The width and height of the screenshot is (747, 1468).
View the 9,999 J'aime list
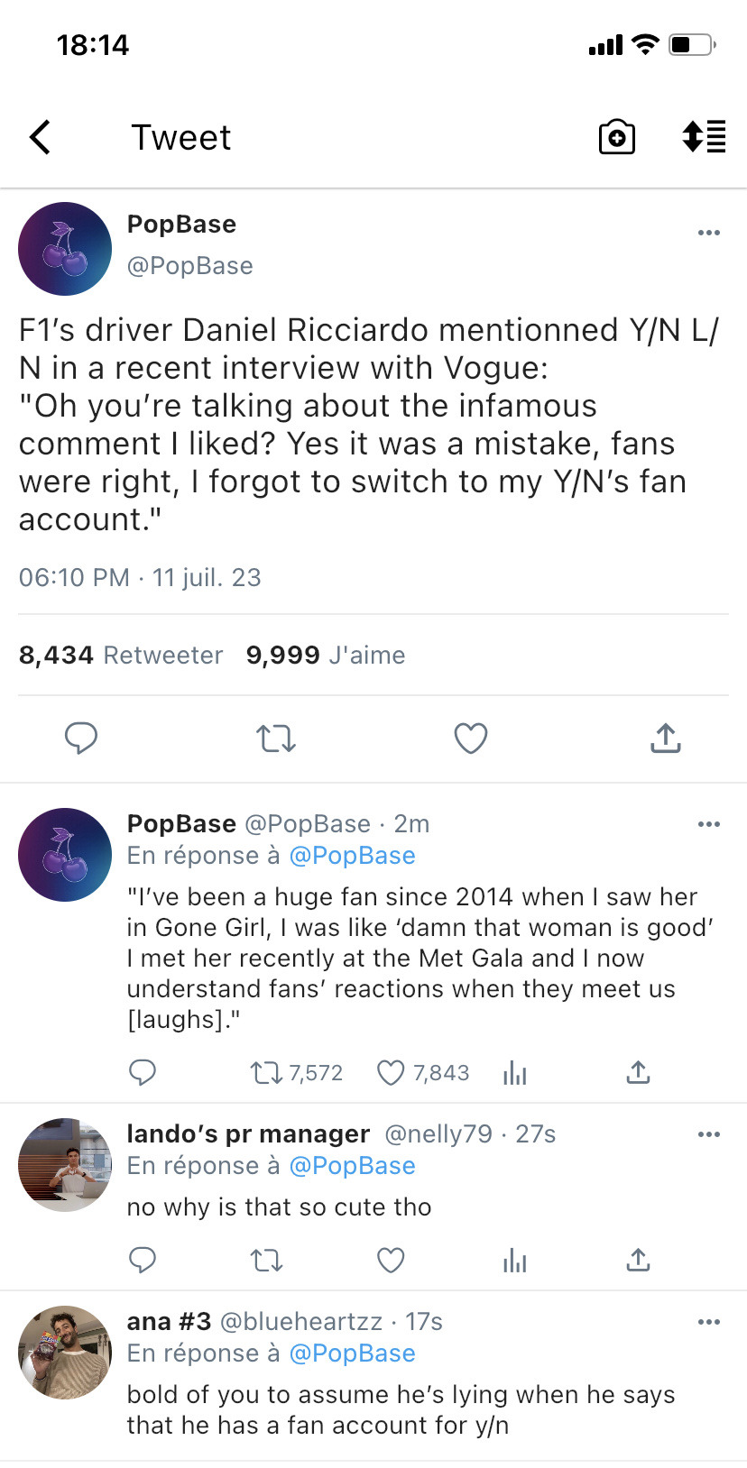326,655
